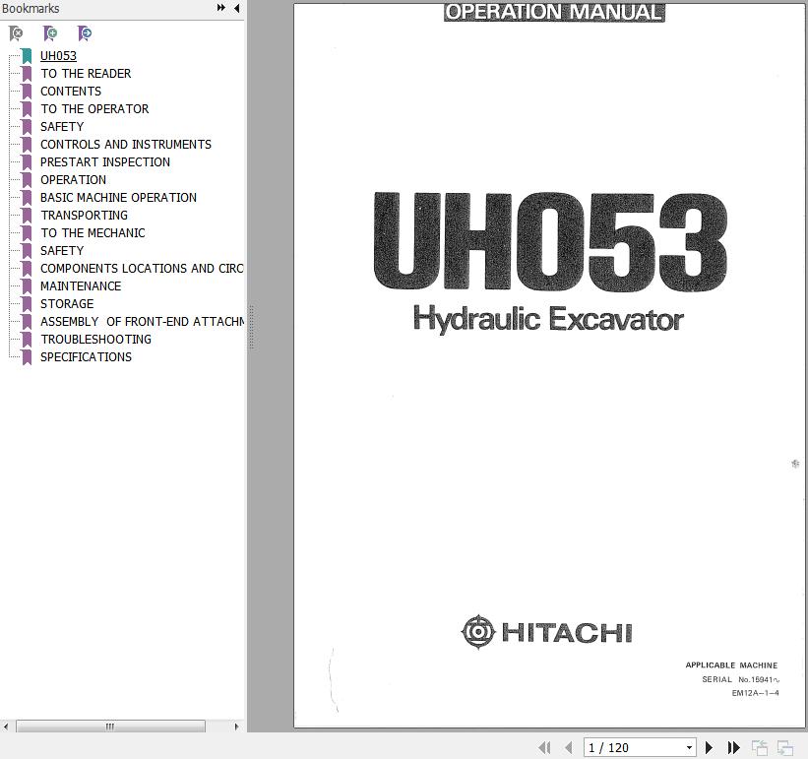Screen dimensions: 808x759
Task: Click the TO THE READER ribbon icon
Action: tap(27, 74)
